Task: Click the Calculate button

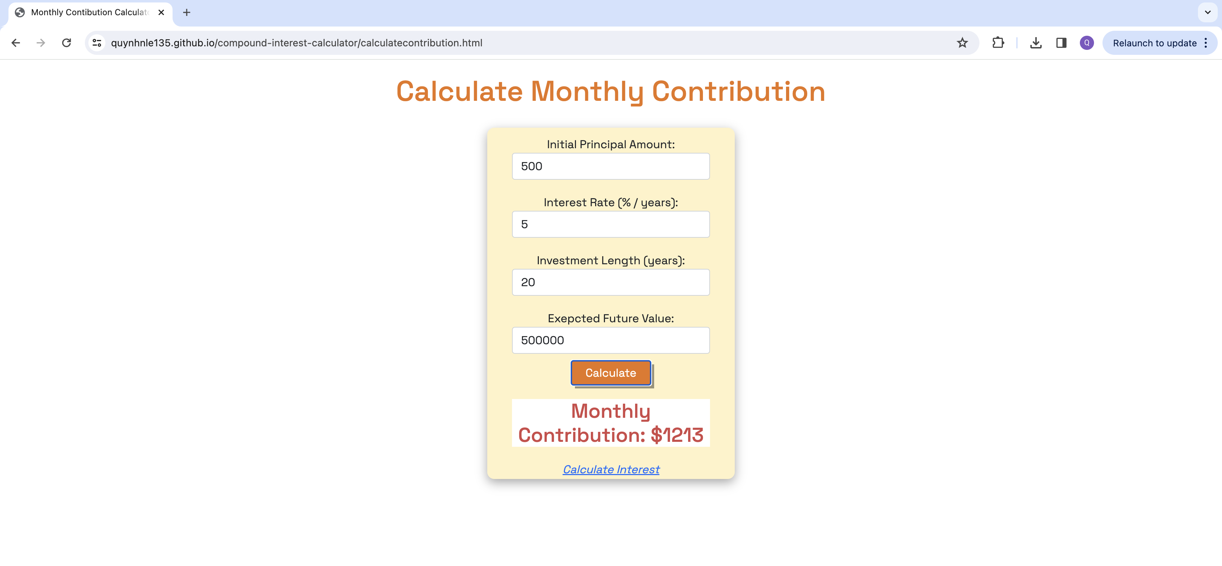Action: point(611,372)
